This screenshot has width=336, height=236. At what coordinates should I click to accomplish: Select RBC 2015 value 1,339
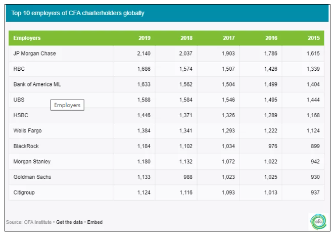click(313, 69)
